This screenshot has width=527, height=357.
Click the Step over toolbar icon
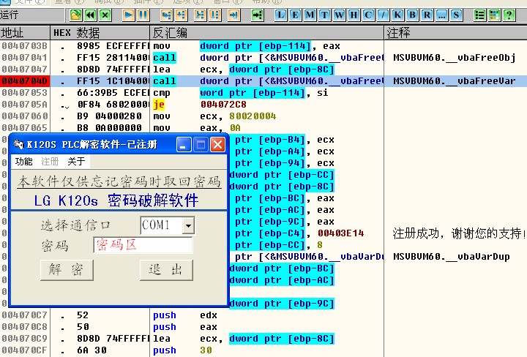tap(182, 15)
